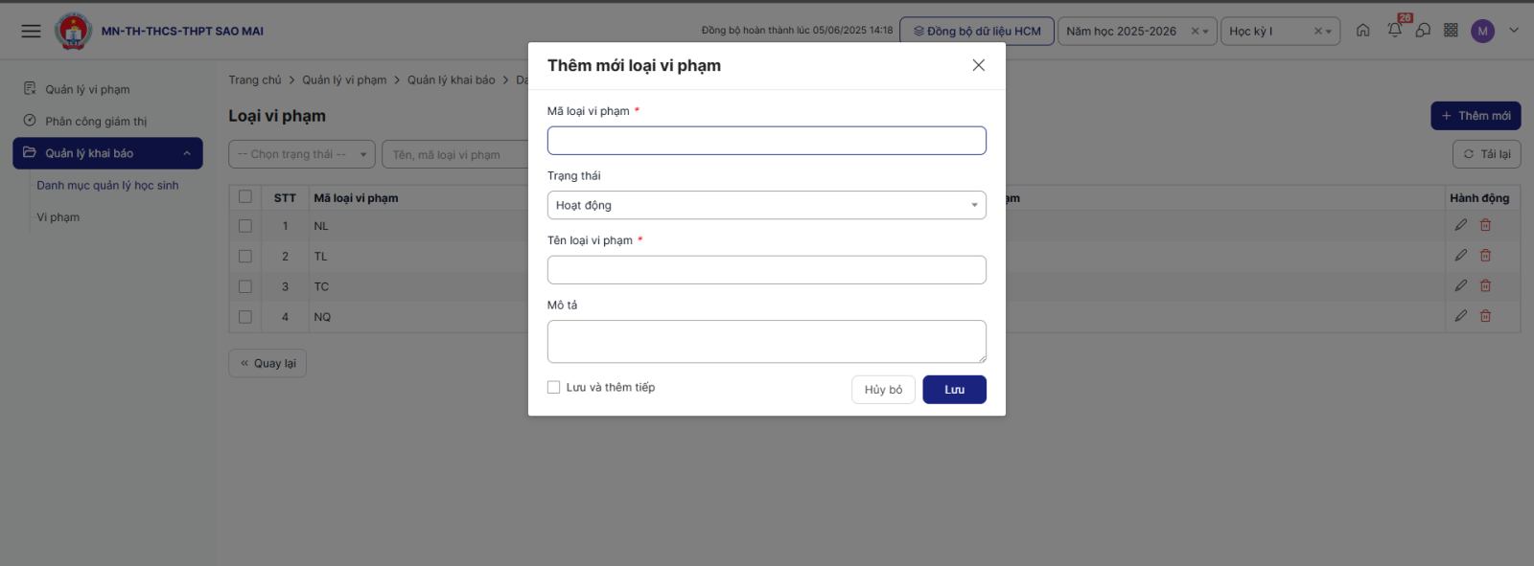Select the checkbox for row 1
1534x566 pixels.
pyautogui.click(x=245, y=226)
